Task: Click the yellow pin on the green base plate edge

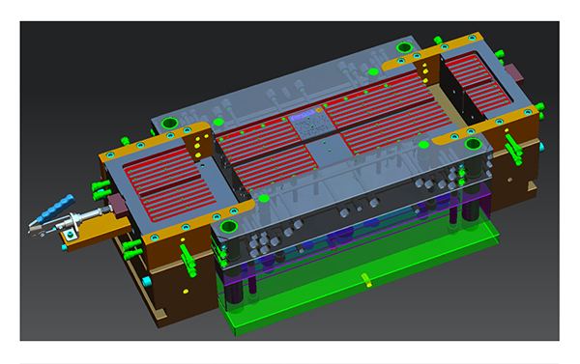Action: pos(366,280)
